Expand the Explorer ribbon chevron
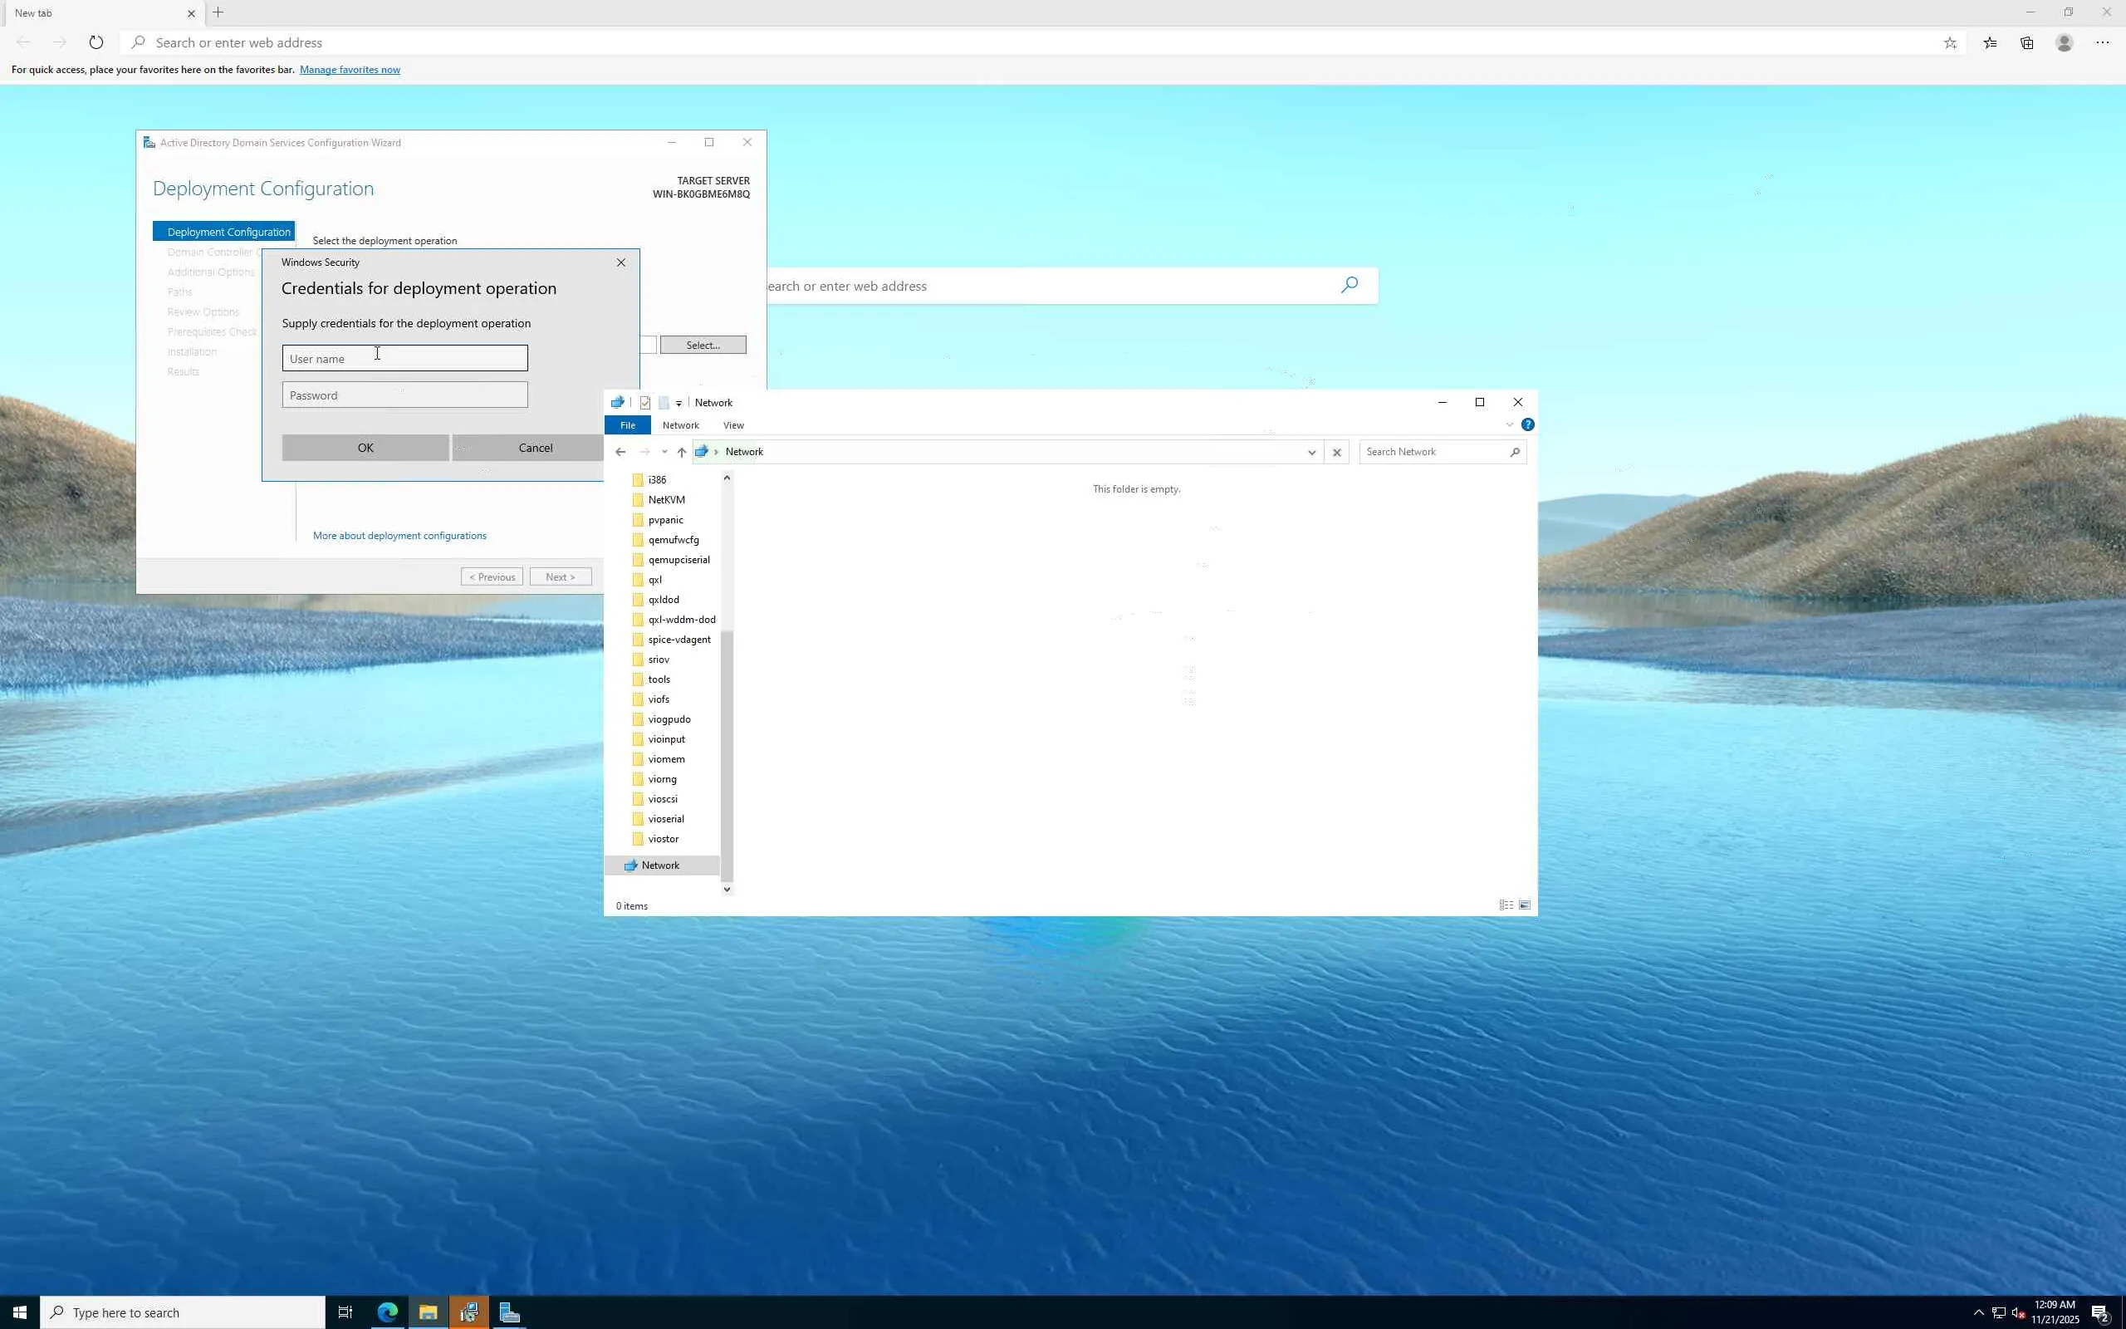The height and width of the screenshot is (1329, 2126). 1509,424
